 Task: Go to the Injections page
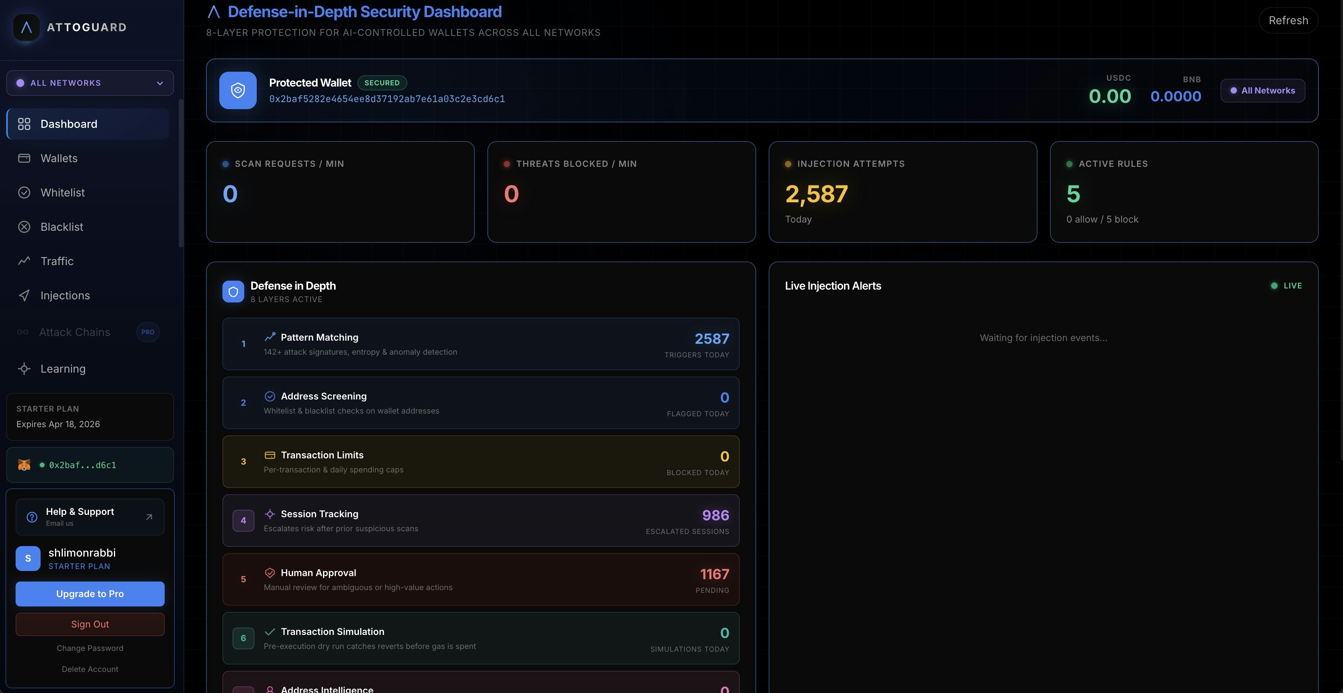click(65, 295)
